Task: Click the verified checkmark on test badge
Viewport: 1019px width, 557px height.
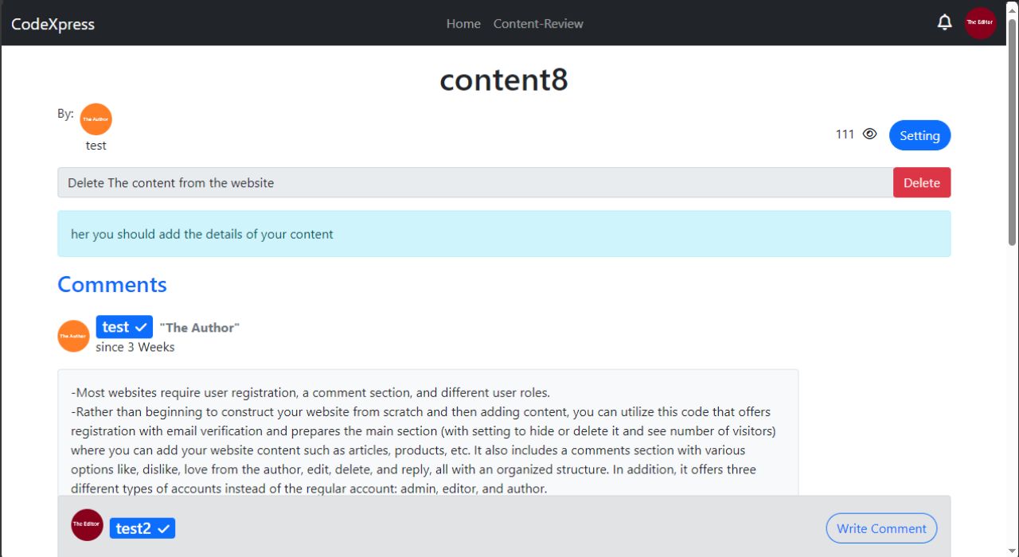Action: [141, 327]
